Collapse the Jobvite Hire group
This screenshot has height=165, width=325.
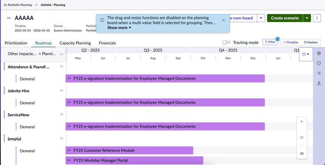[x=62, y=91]
